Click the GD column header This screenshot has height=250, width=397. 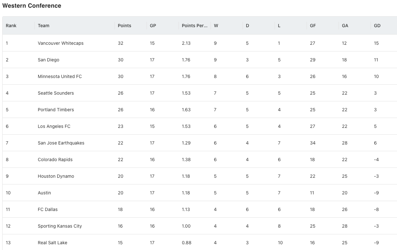pos(384,26)
